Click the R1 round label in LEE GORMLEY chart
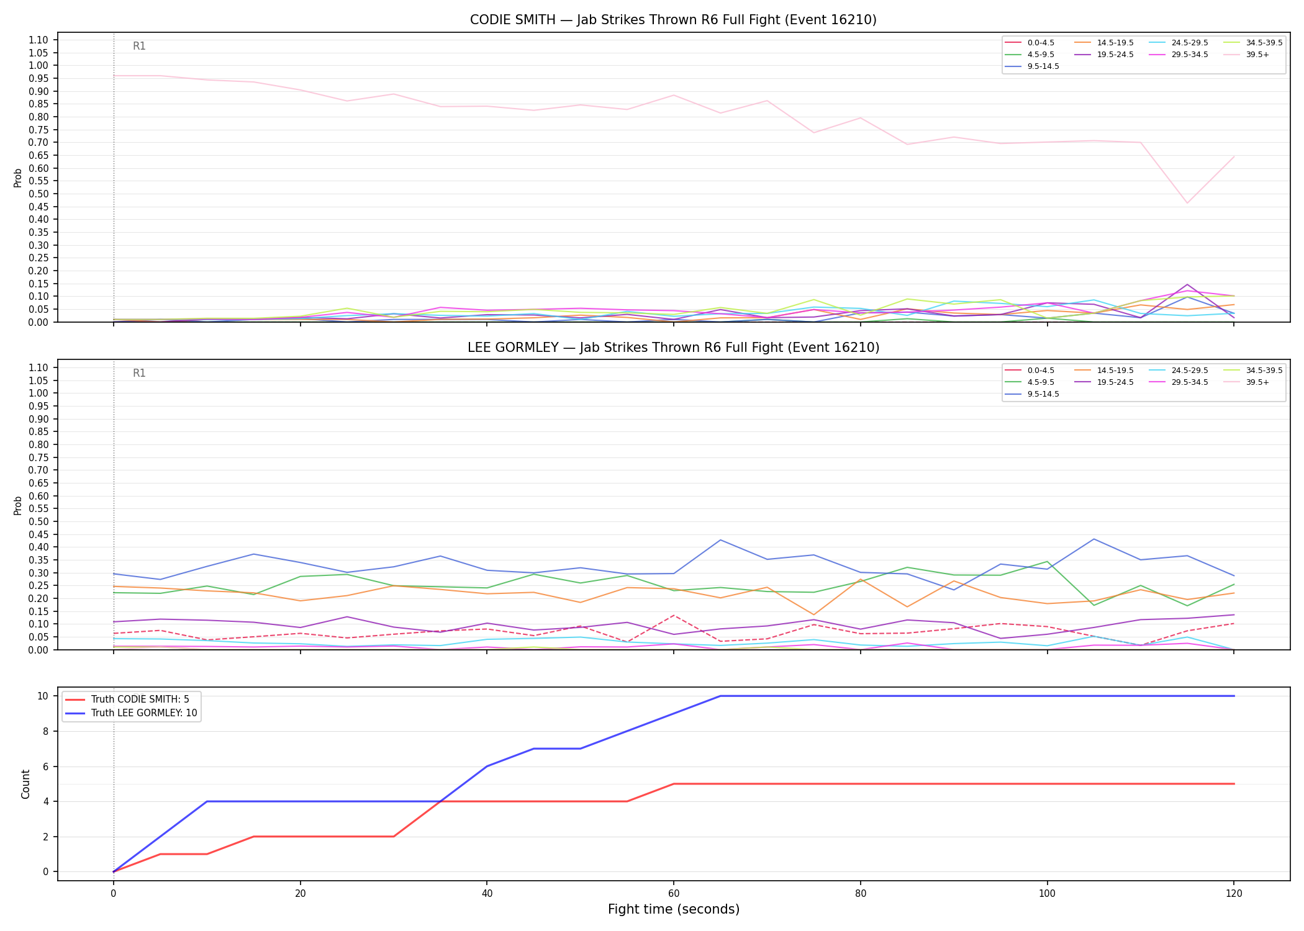The image size is (1304, 931). pos(139,373)
